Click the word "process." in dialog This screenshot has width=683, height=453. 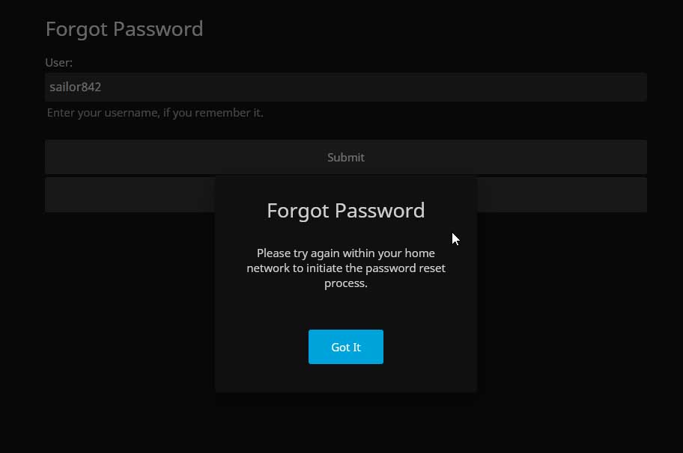345,283
